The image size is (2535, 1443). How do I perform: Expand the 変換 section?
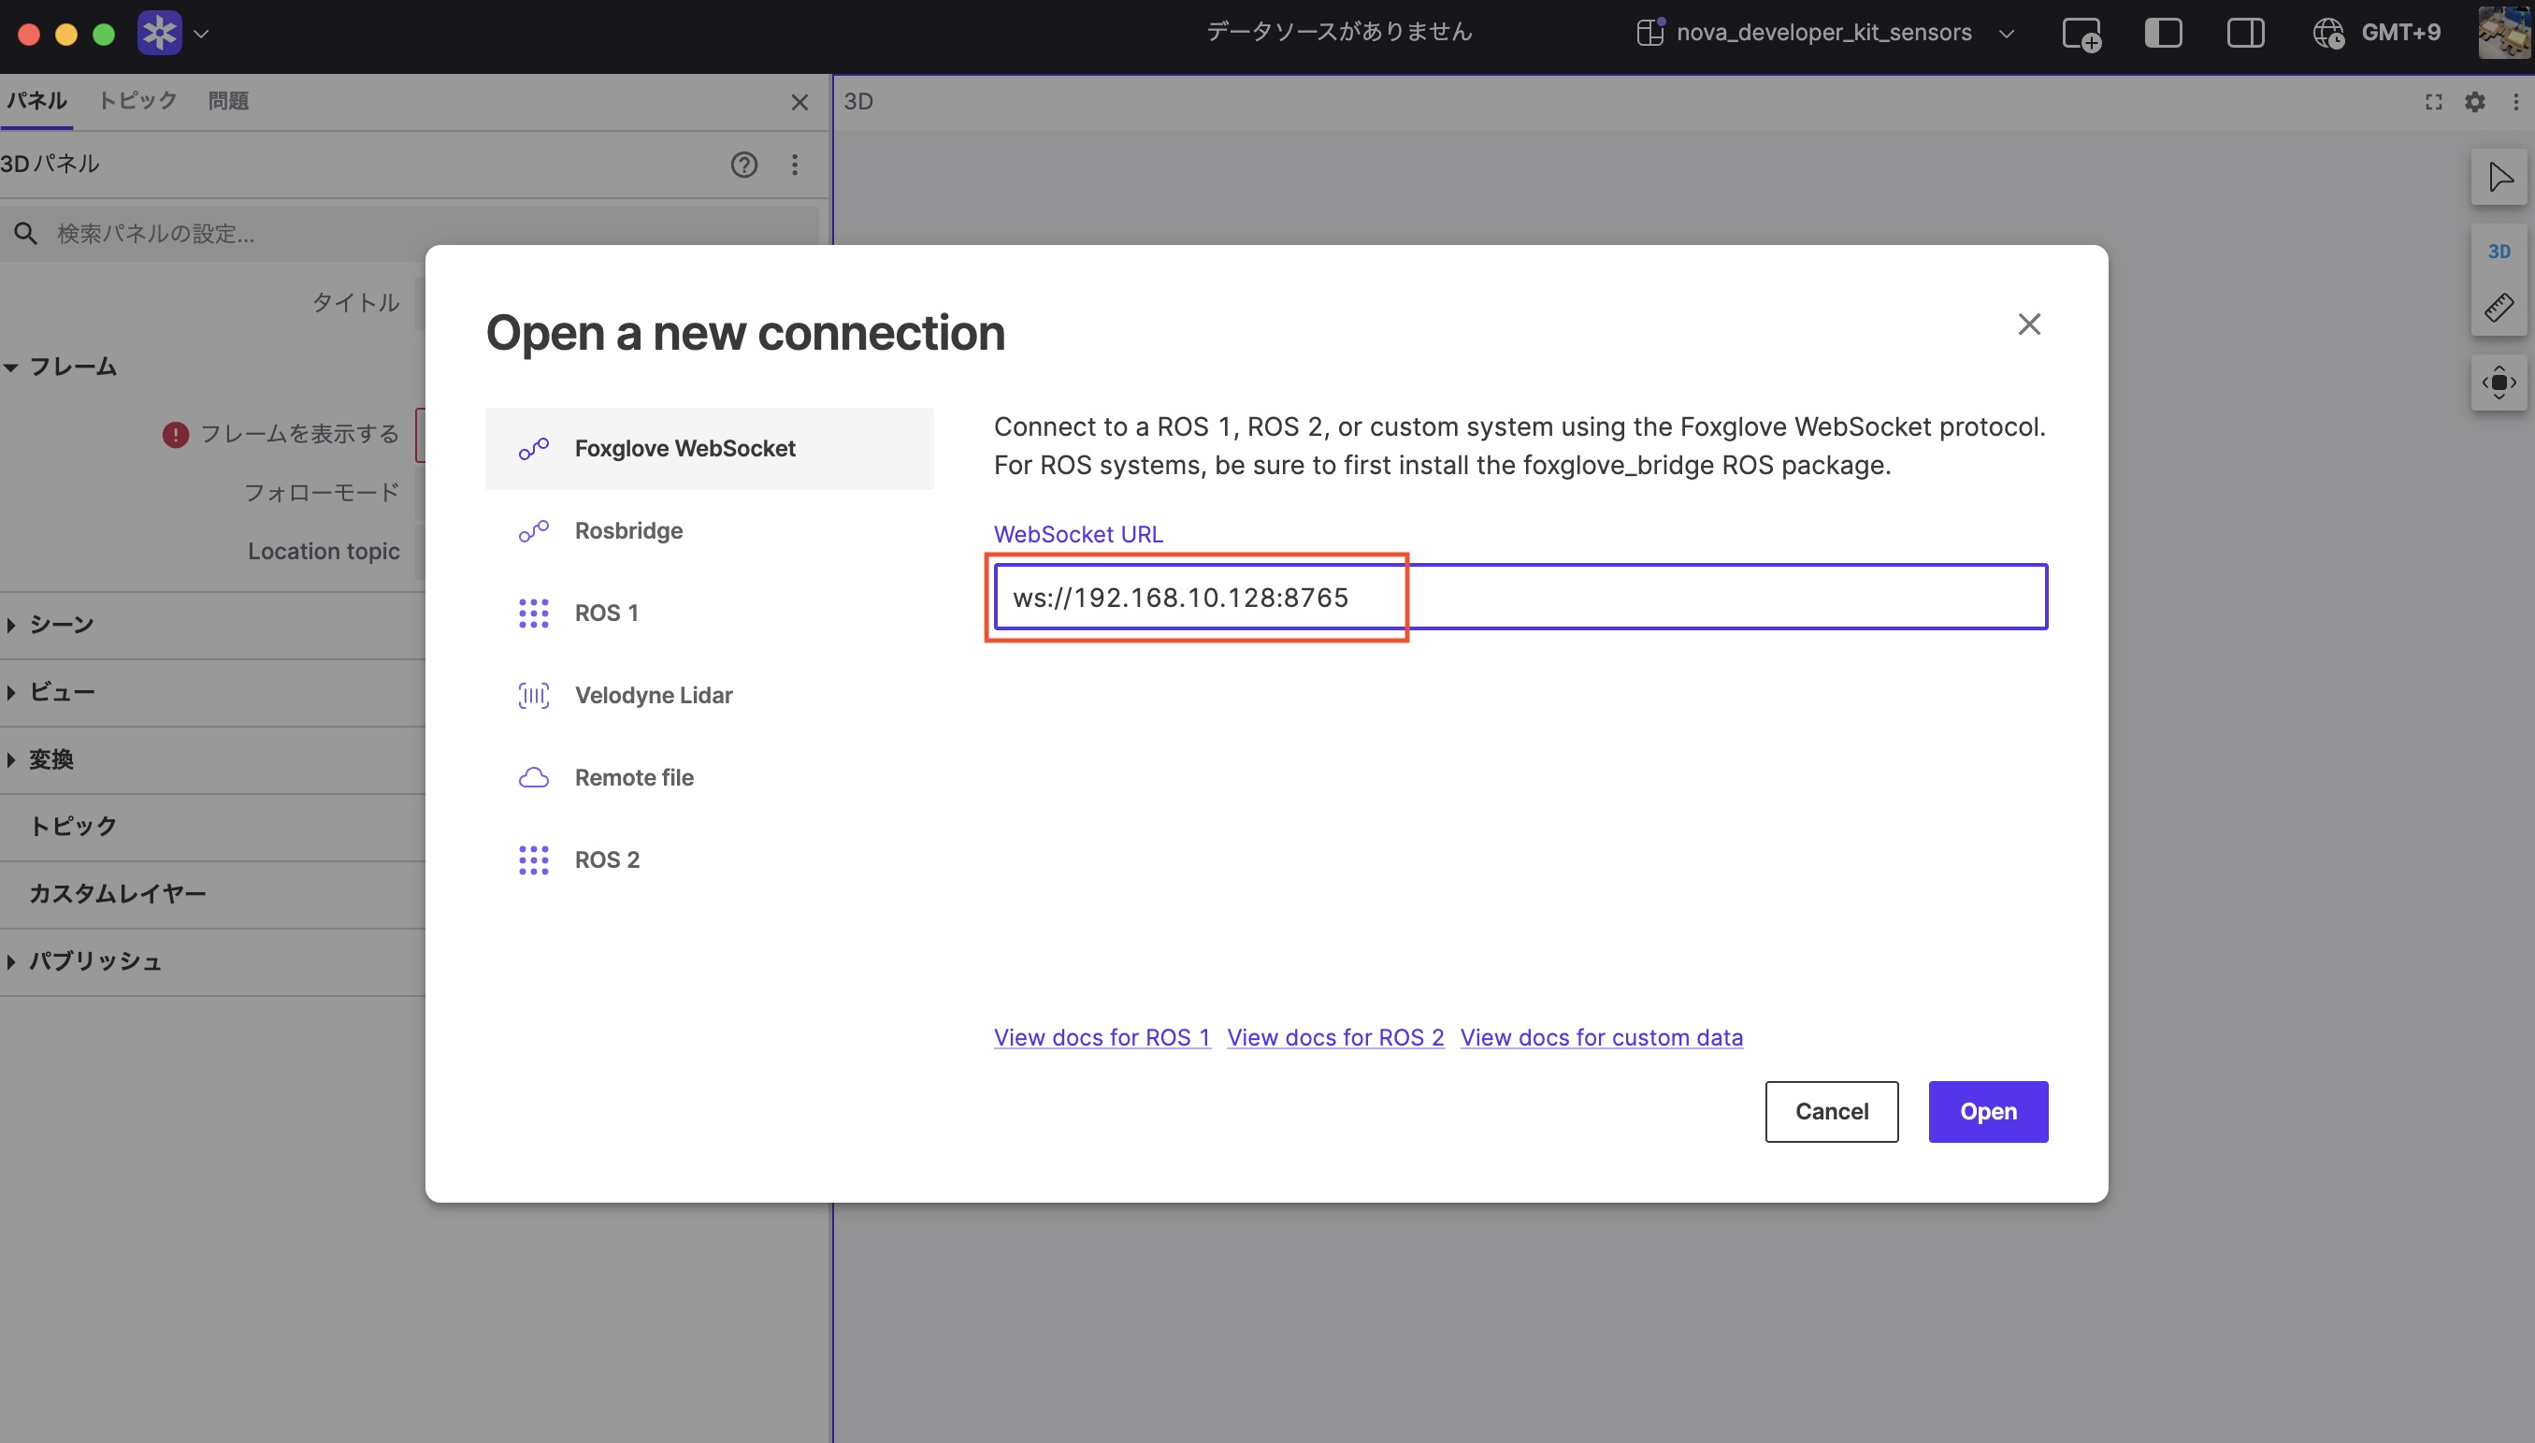(x=39, y=759)
